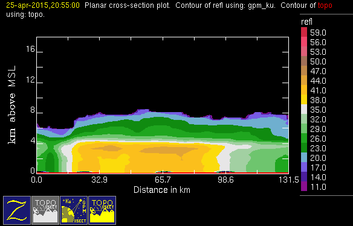The height and width of the screenshot is (226, 353).
Task: Click the brown 50.0 legend segment
Action: click(304, 61)
